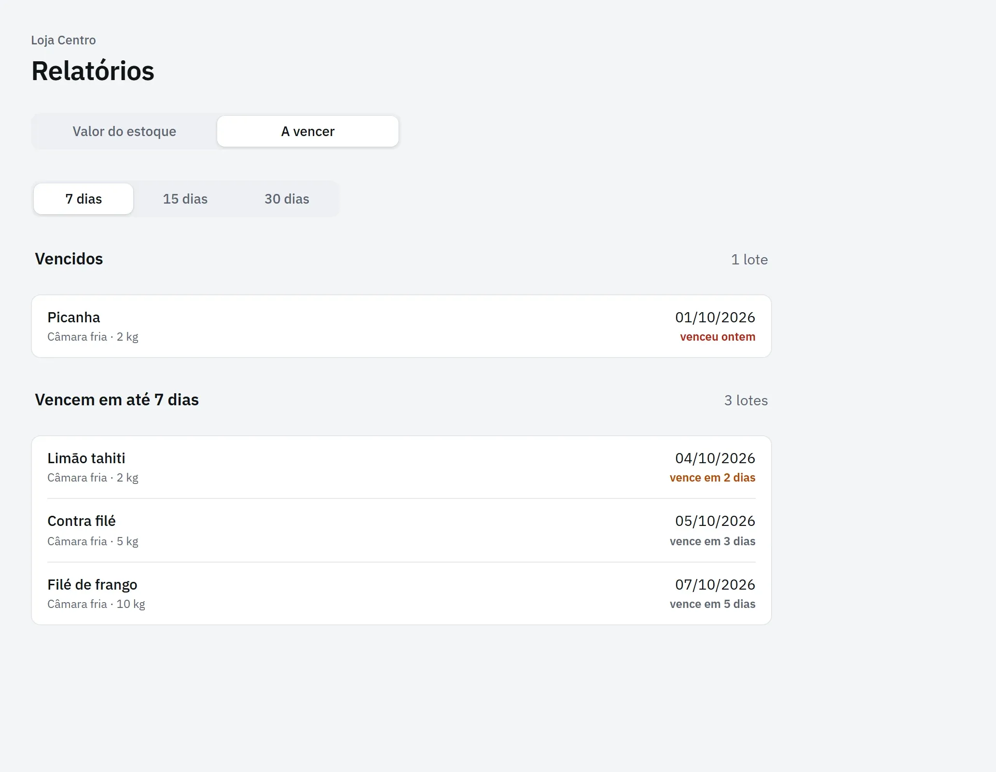996x772 pixels.
Task: Click the 05/10/2026 expiry date
Action: (715, 521)
